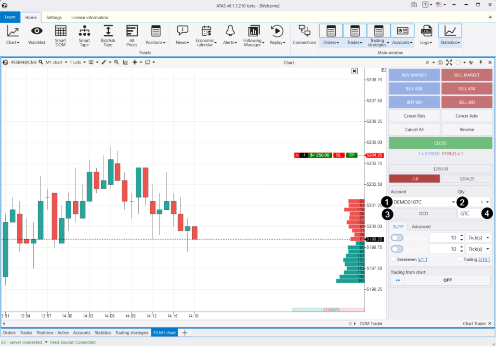
Task: Open the Smart DOM panel
Action: [x=60, y=35]
